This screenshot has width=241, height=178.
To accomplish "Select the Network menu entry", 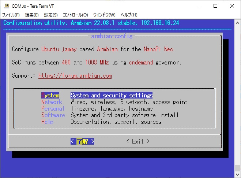I will [x=52, y=102].
